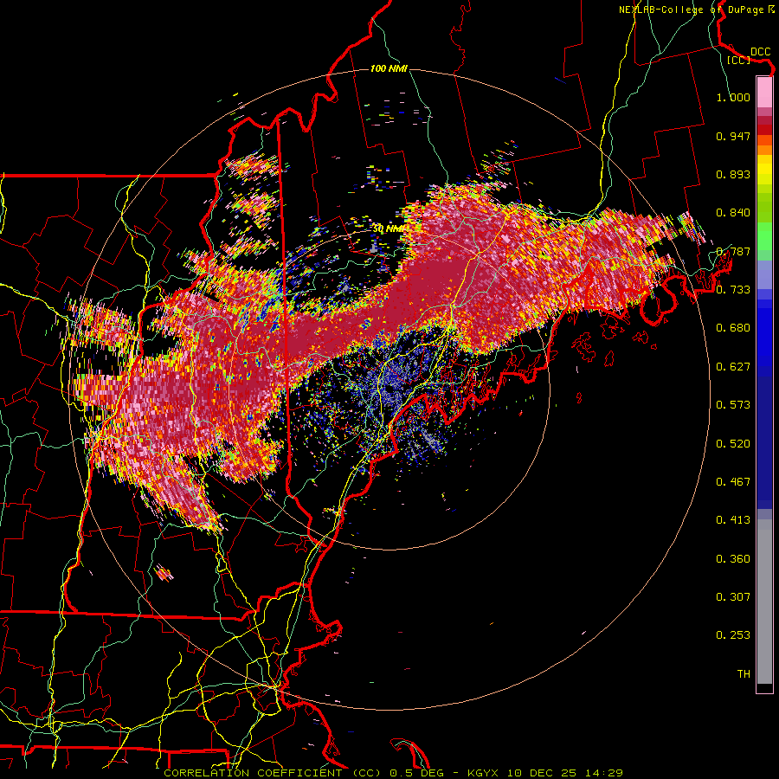Click the bright green color bar segment
Screen dimensions: 779x779
[x=764, y=236]
